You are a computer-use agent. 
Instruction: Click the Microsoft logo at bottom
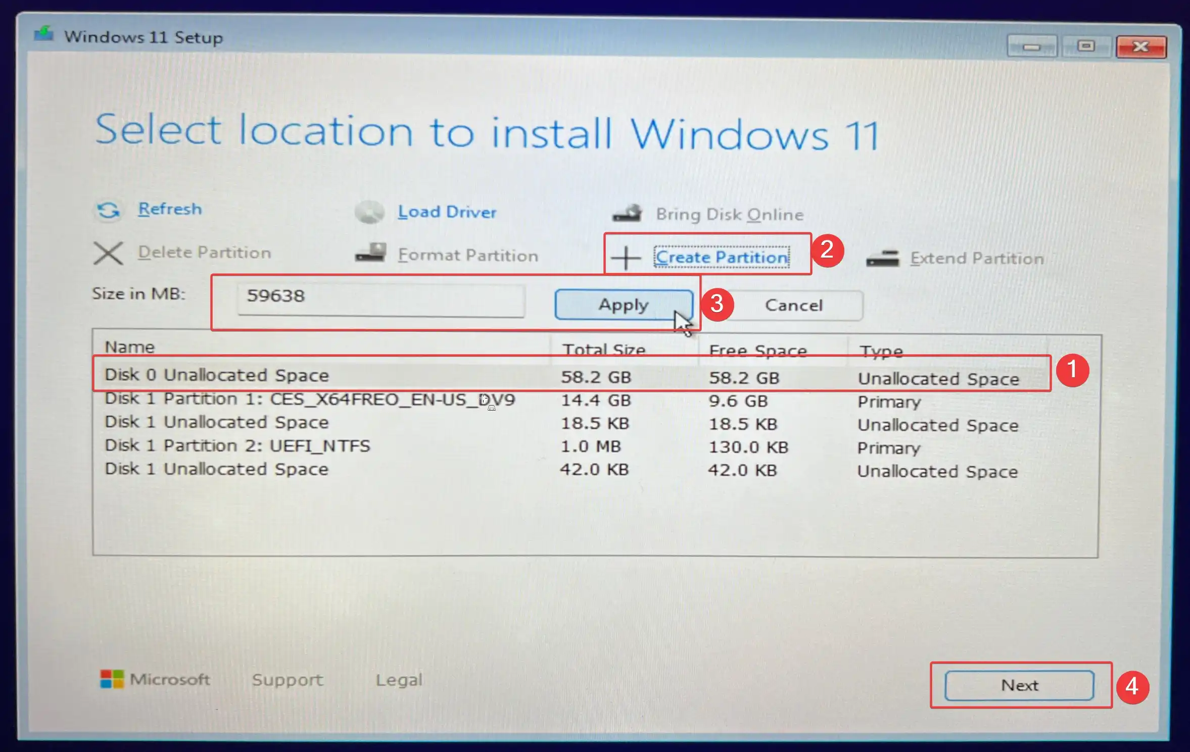click(x=112, y=679)
